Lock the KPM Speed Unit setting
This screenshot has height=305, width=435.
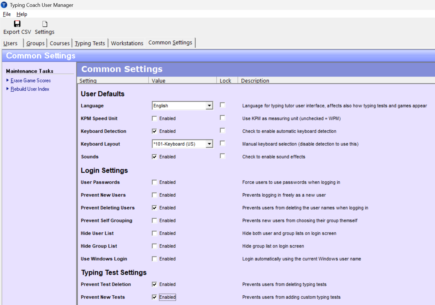(x=223, y=118)
